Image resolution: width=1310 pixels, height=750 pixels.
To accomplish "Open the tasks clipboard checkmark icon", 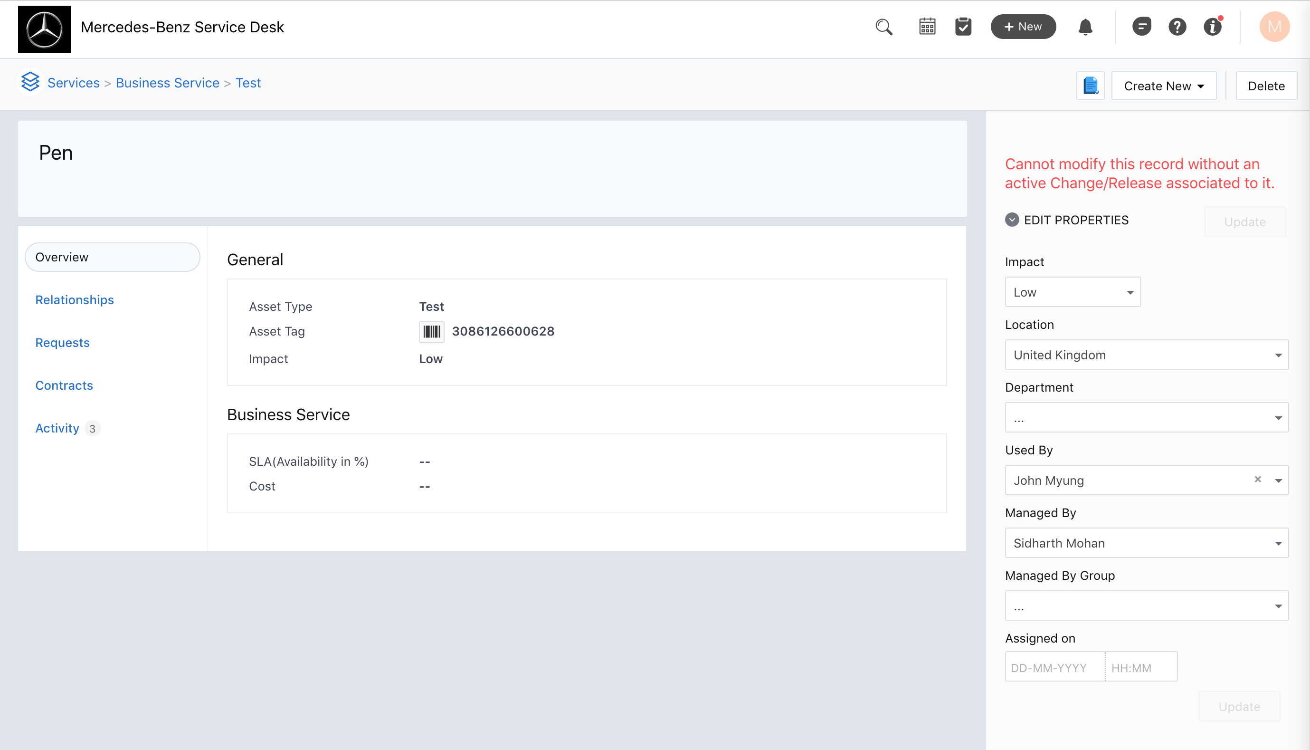I will [963, 27].
